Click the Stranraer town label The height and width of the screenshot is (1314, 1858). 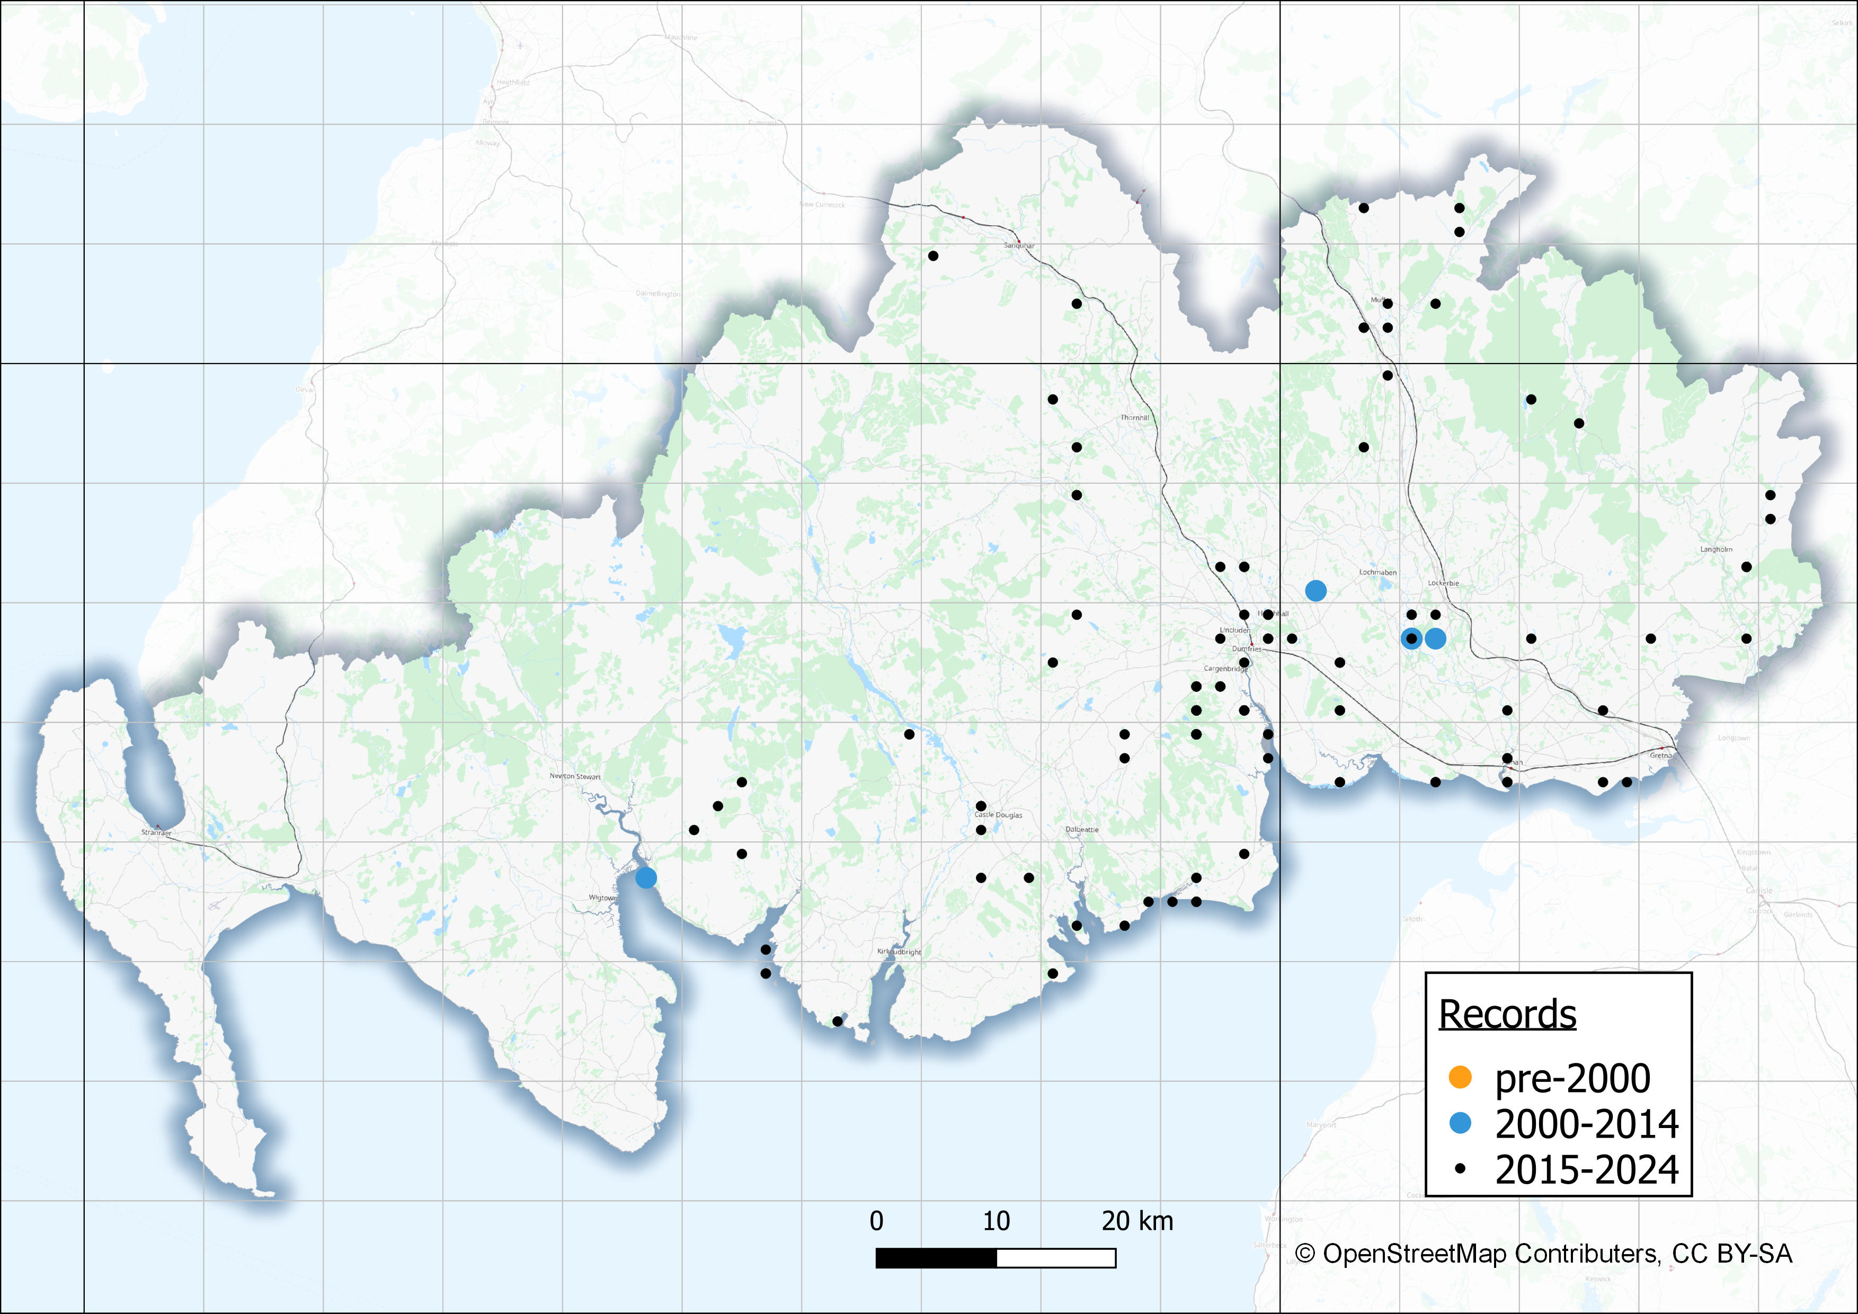click(156, 832)
